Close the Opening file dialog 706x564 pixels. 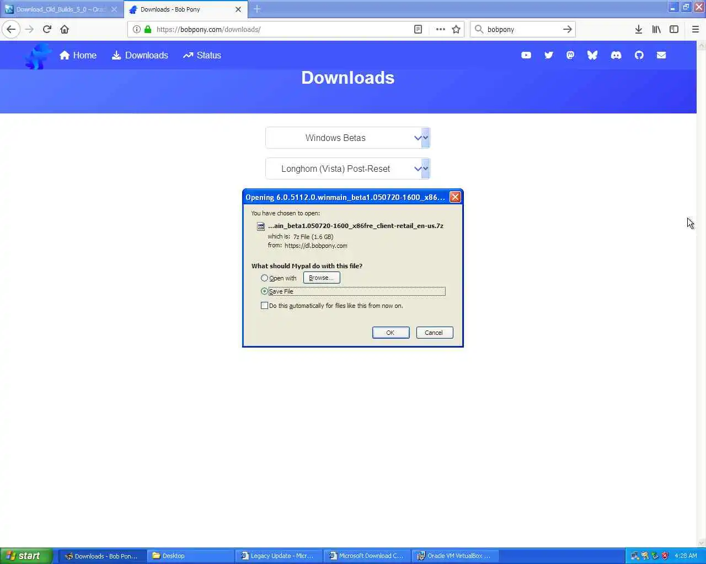click(x=455, y=197)
